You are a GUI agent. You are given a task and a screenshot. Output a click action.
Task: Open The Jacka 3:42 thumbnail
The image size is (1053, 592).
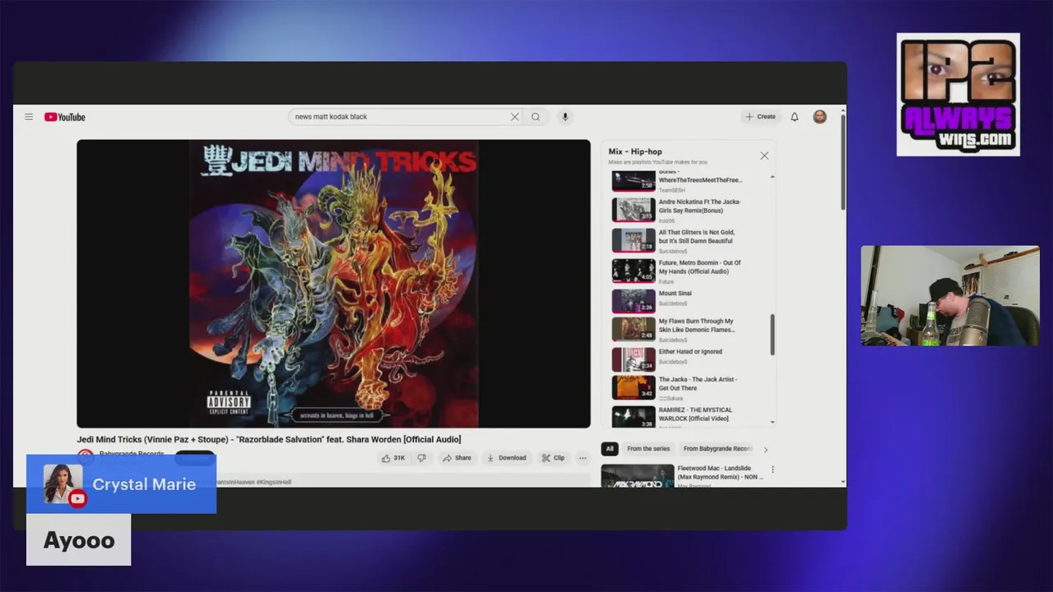click(633, 387)
